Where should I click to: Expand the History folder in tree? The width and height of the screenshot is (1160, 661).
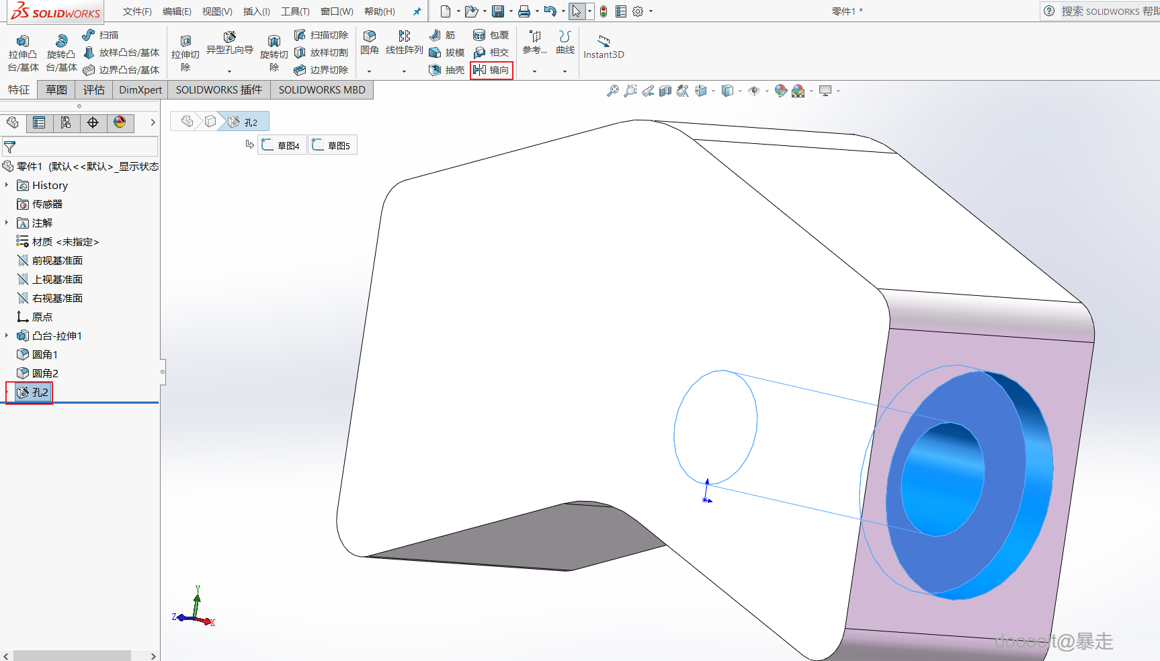point(7,185)
